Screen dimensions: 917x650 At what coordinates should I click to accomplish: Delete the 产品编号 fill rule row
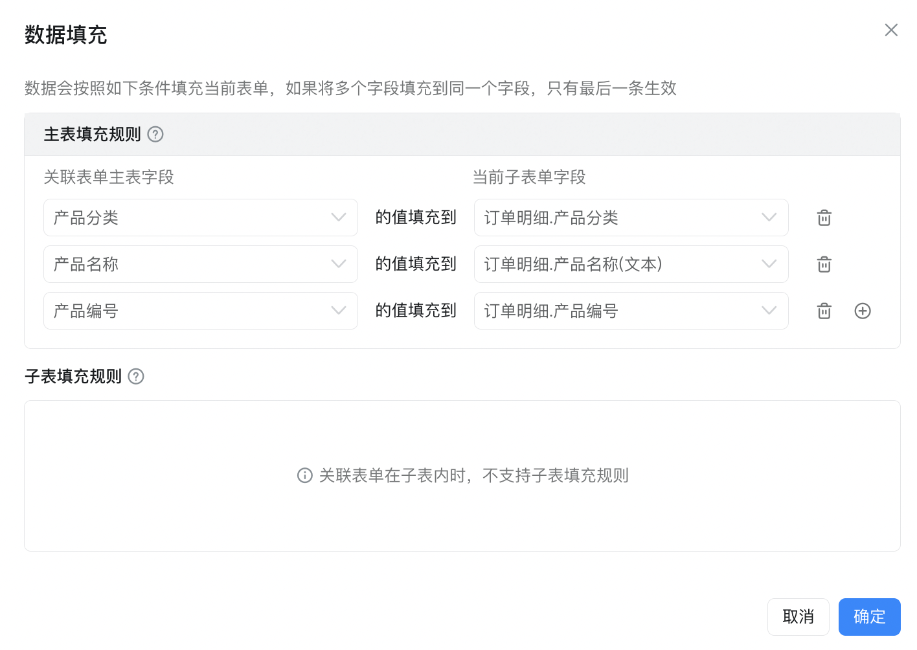(x=824, y=311)
